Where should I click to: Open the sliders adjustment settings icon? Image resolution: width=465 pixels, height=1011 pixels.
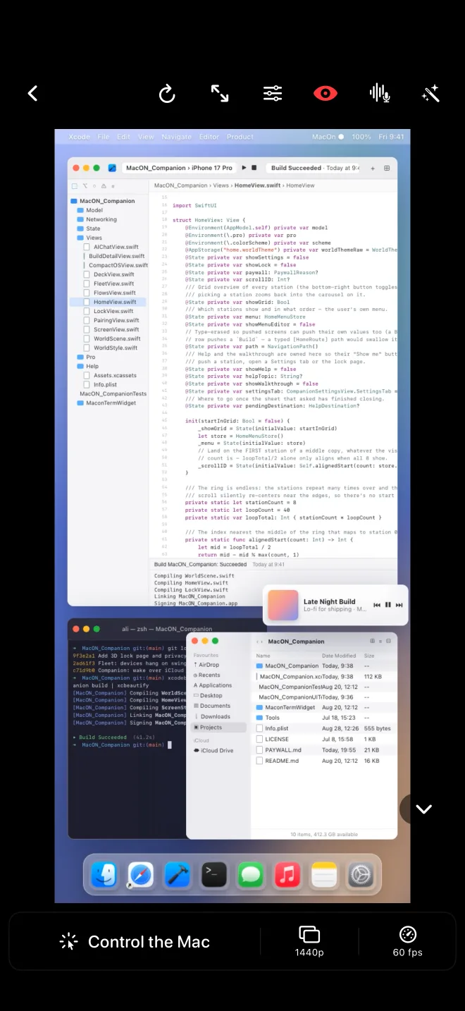click(273, 93)
